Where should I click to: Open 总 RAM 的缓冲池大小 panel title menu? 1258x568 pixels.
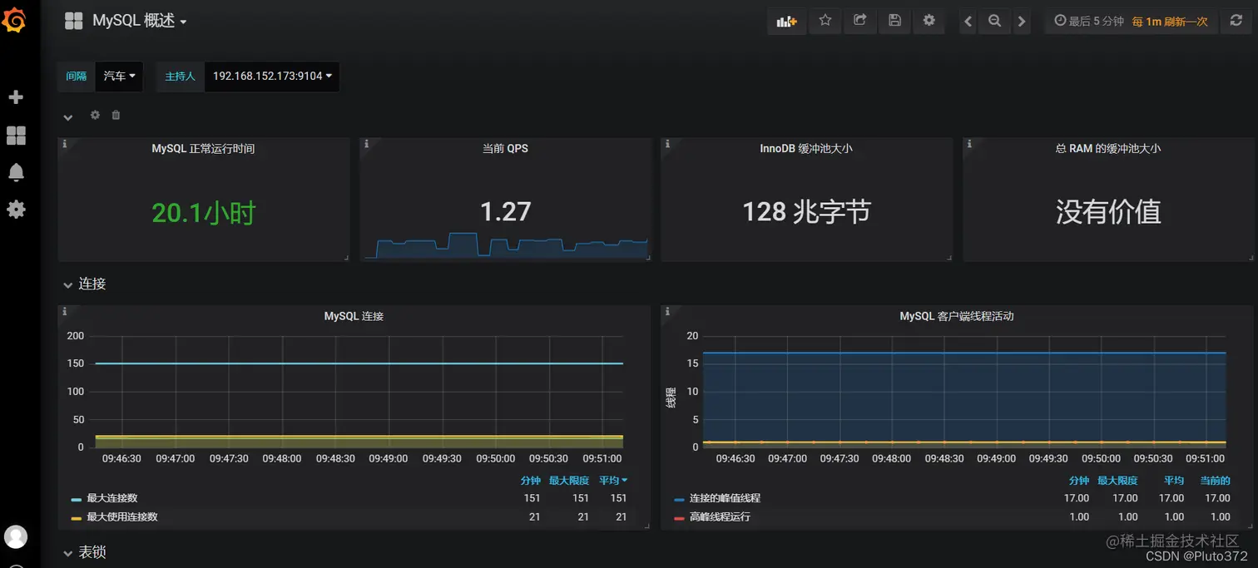[x=1107, y=149]
